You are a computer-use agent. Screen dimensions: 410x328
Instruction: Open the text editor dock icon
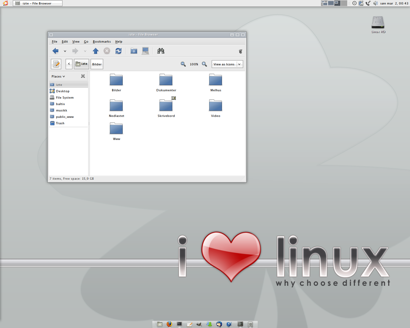coord(189,324)
